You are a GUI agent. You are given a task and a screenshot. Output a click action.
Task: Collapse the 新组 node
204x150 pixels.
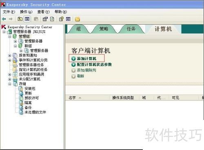click(15, 46)
